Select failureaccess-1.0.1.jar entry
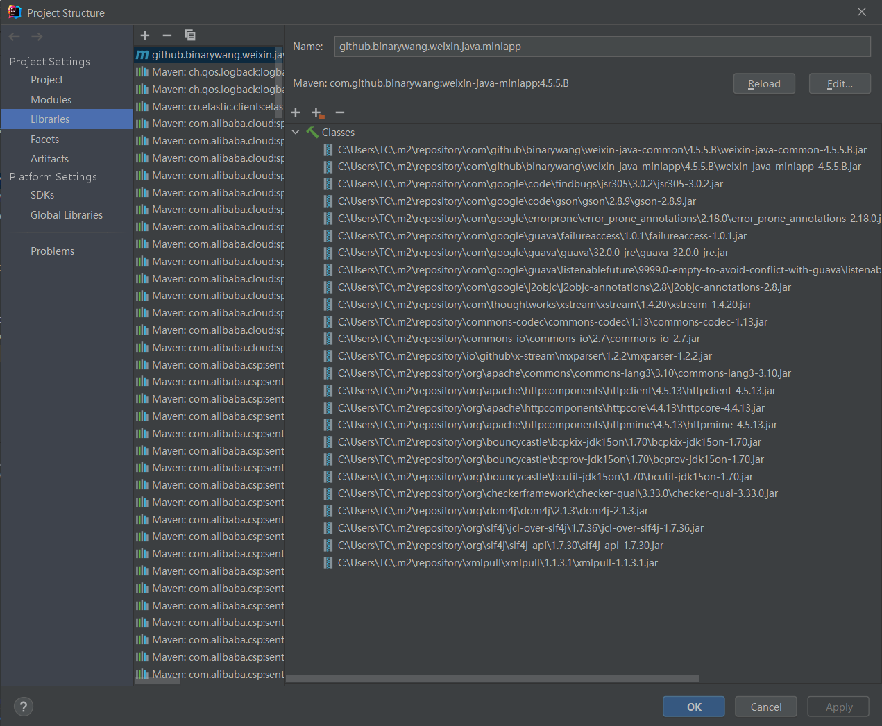Viewport: 882px width, 726px height. 536,236
